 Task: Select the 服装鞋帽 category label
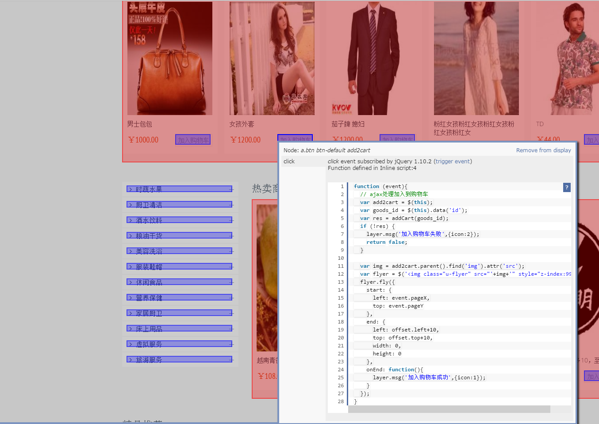(x=149, y=267)
